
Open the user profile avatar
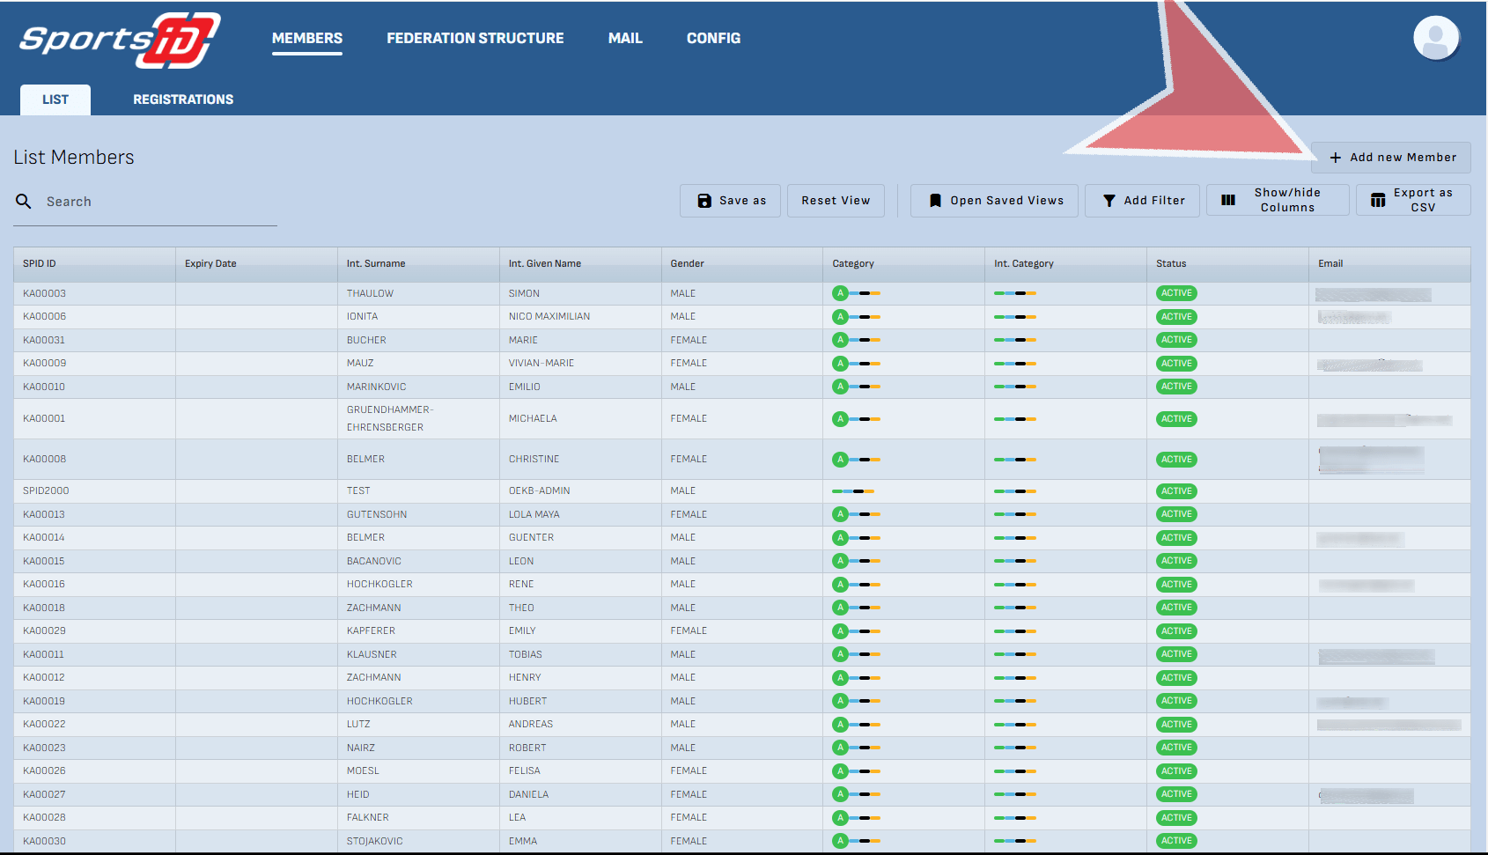tap(1435, 39)
